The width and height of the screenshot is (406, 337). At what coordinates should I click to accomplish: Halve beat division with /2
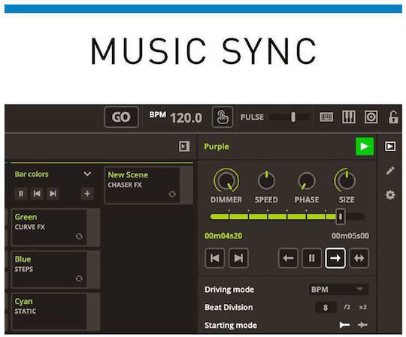[347, 307]
